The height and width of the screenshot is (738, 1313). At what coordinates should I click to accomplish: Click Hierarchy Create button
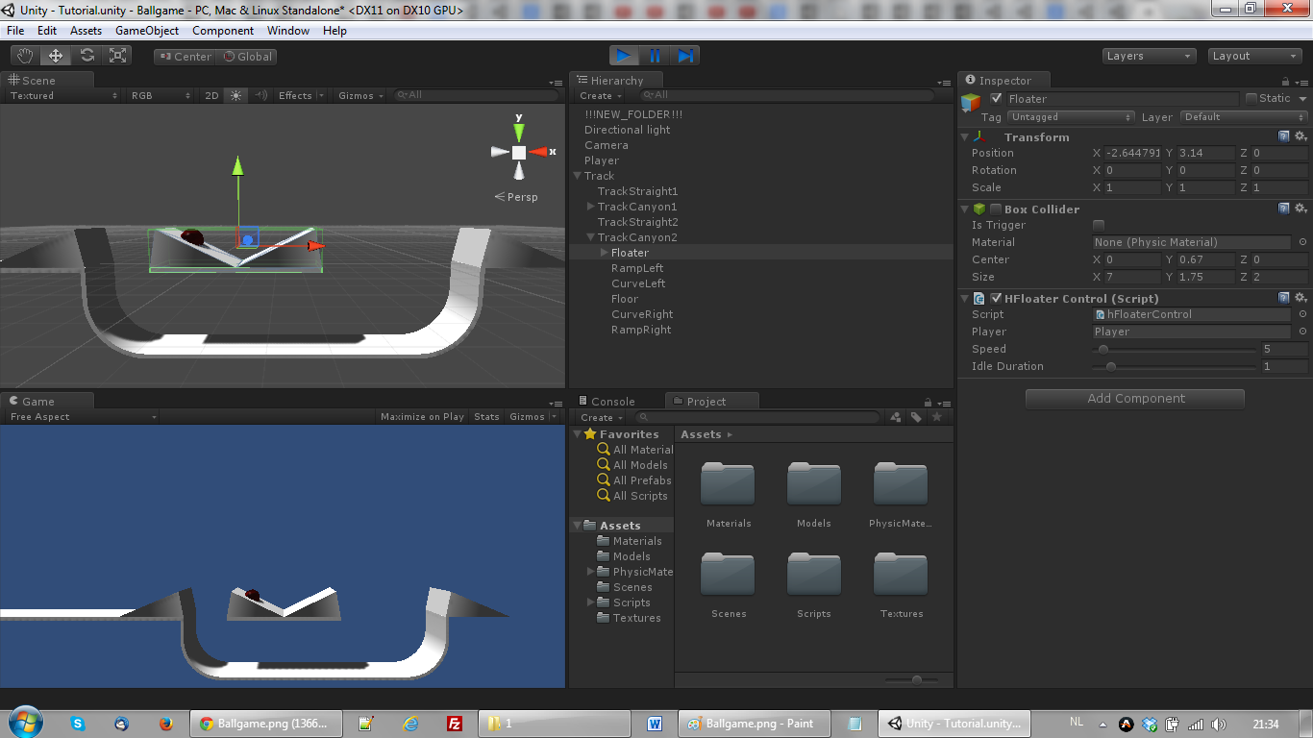pos(601,95)
